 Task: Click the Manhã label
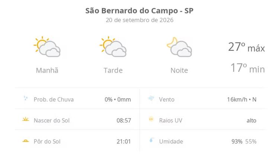click(x=47, y=70)
